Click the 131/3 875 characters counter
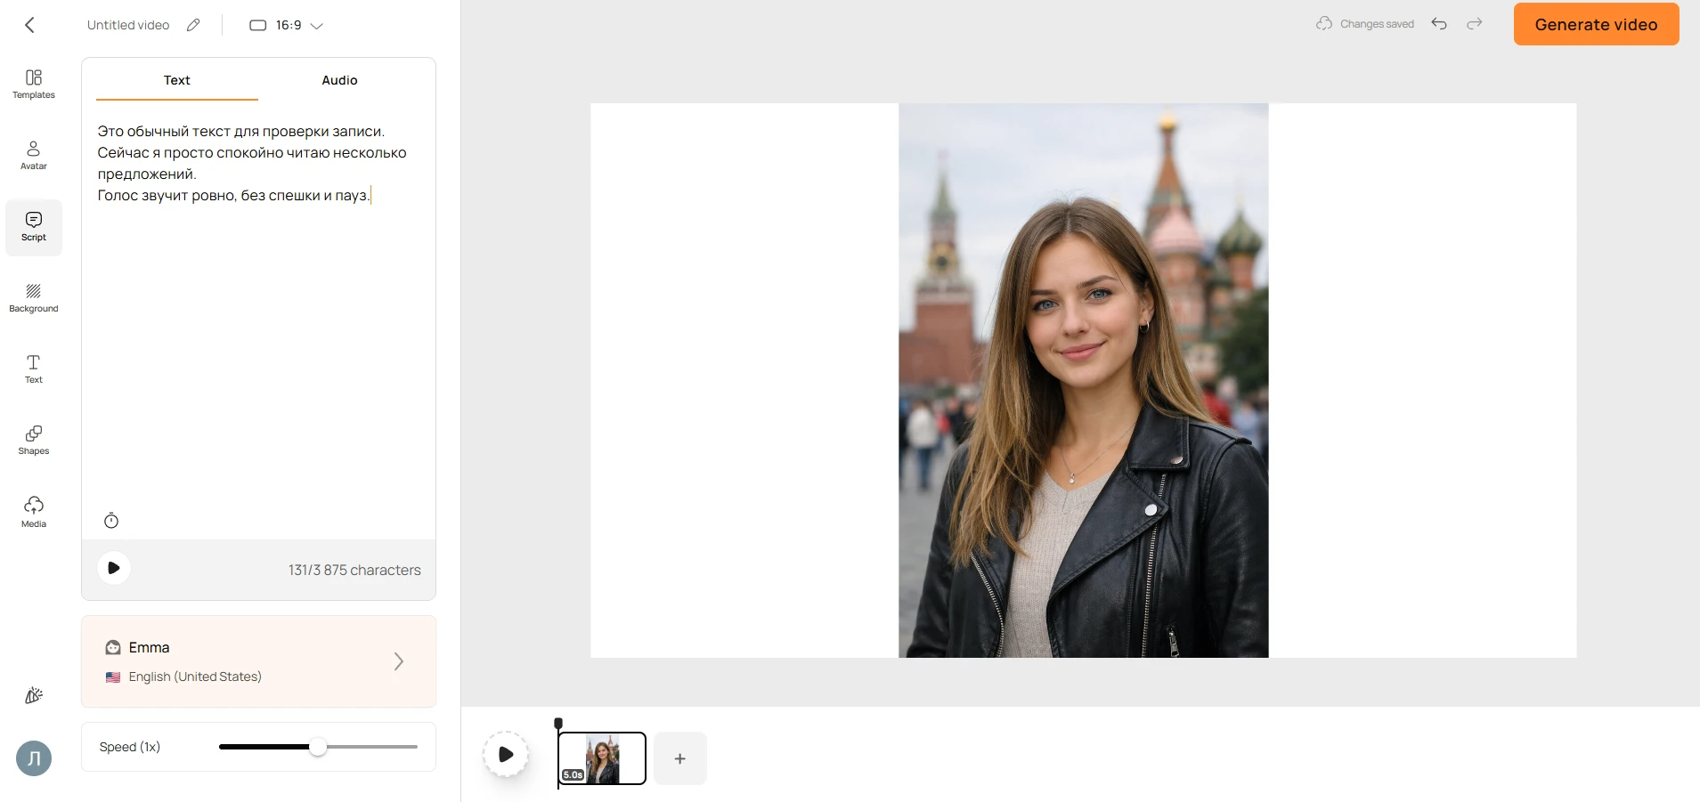Viewport: 1700px width, 802px height. click(354, 570)
